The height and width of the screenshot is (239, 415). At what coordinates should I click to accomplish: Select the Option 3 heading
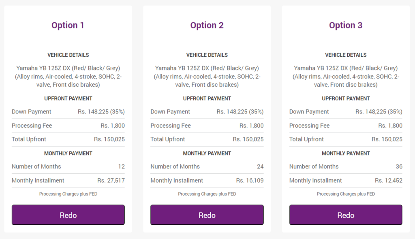(346, 25)
